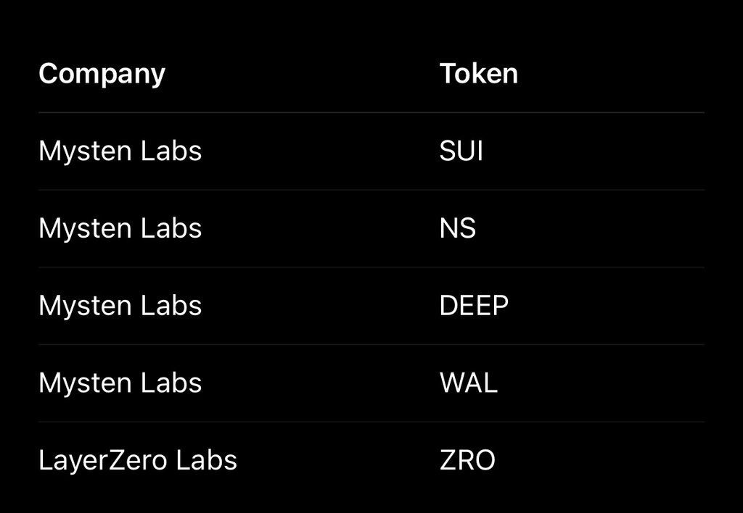Click the divider line beneath the NS row
This screenshot has width=743, height=513.
point(371,267)
